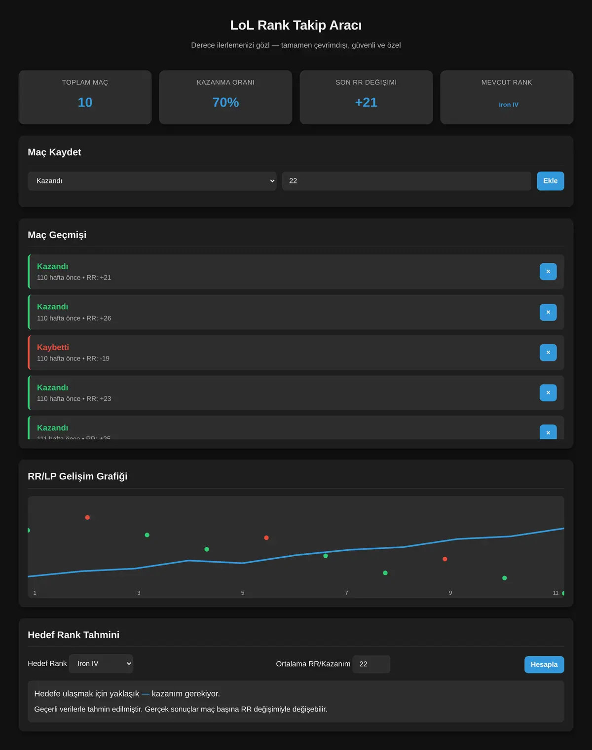Select the Toplam Maç value 10
The height and width of the screenshot is (750, 592).
click(x=85, y=103)
